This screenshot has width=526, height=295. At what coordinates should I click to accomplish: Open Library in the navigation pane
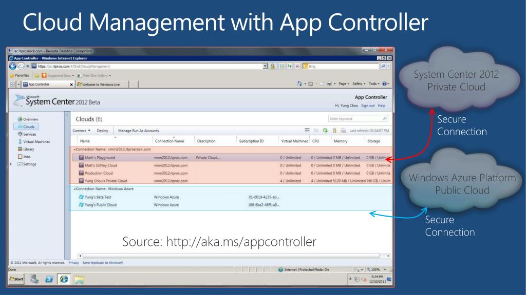tap(26, 149)
